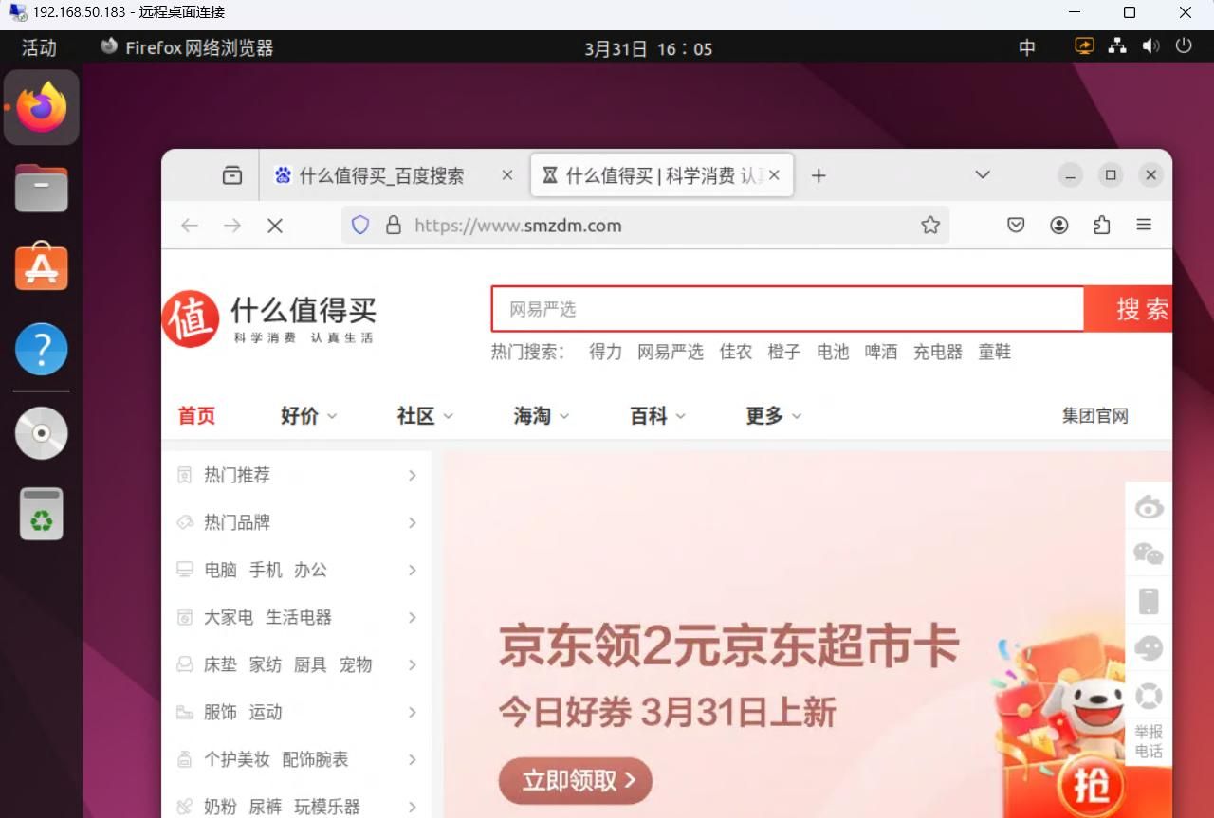Screen dimensions: 1214x818
Task: Launch Ubuntu Software from the dock
Action: 42,266
